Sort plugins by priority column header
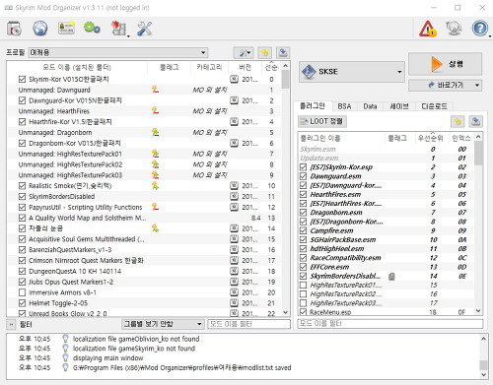The height and width of the screenshot is (385, 493). point(431,138)
